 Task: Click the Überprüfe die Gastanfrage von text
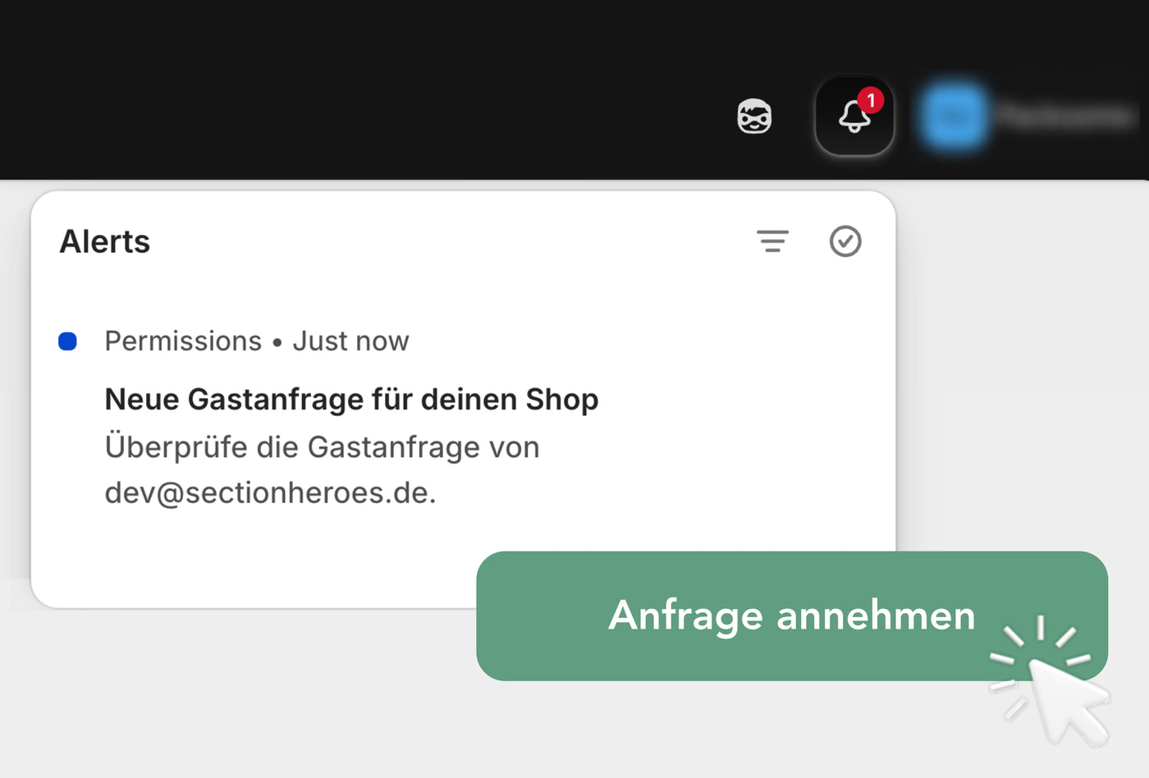click(322, 447)
